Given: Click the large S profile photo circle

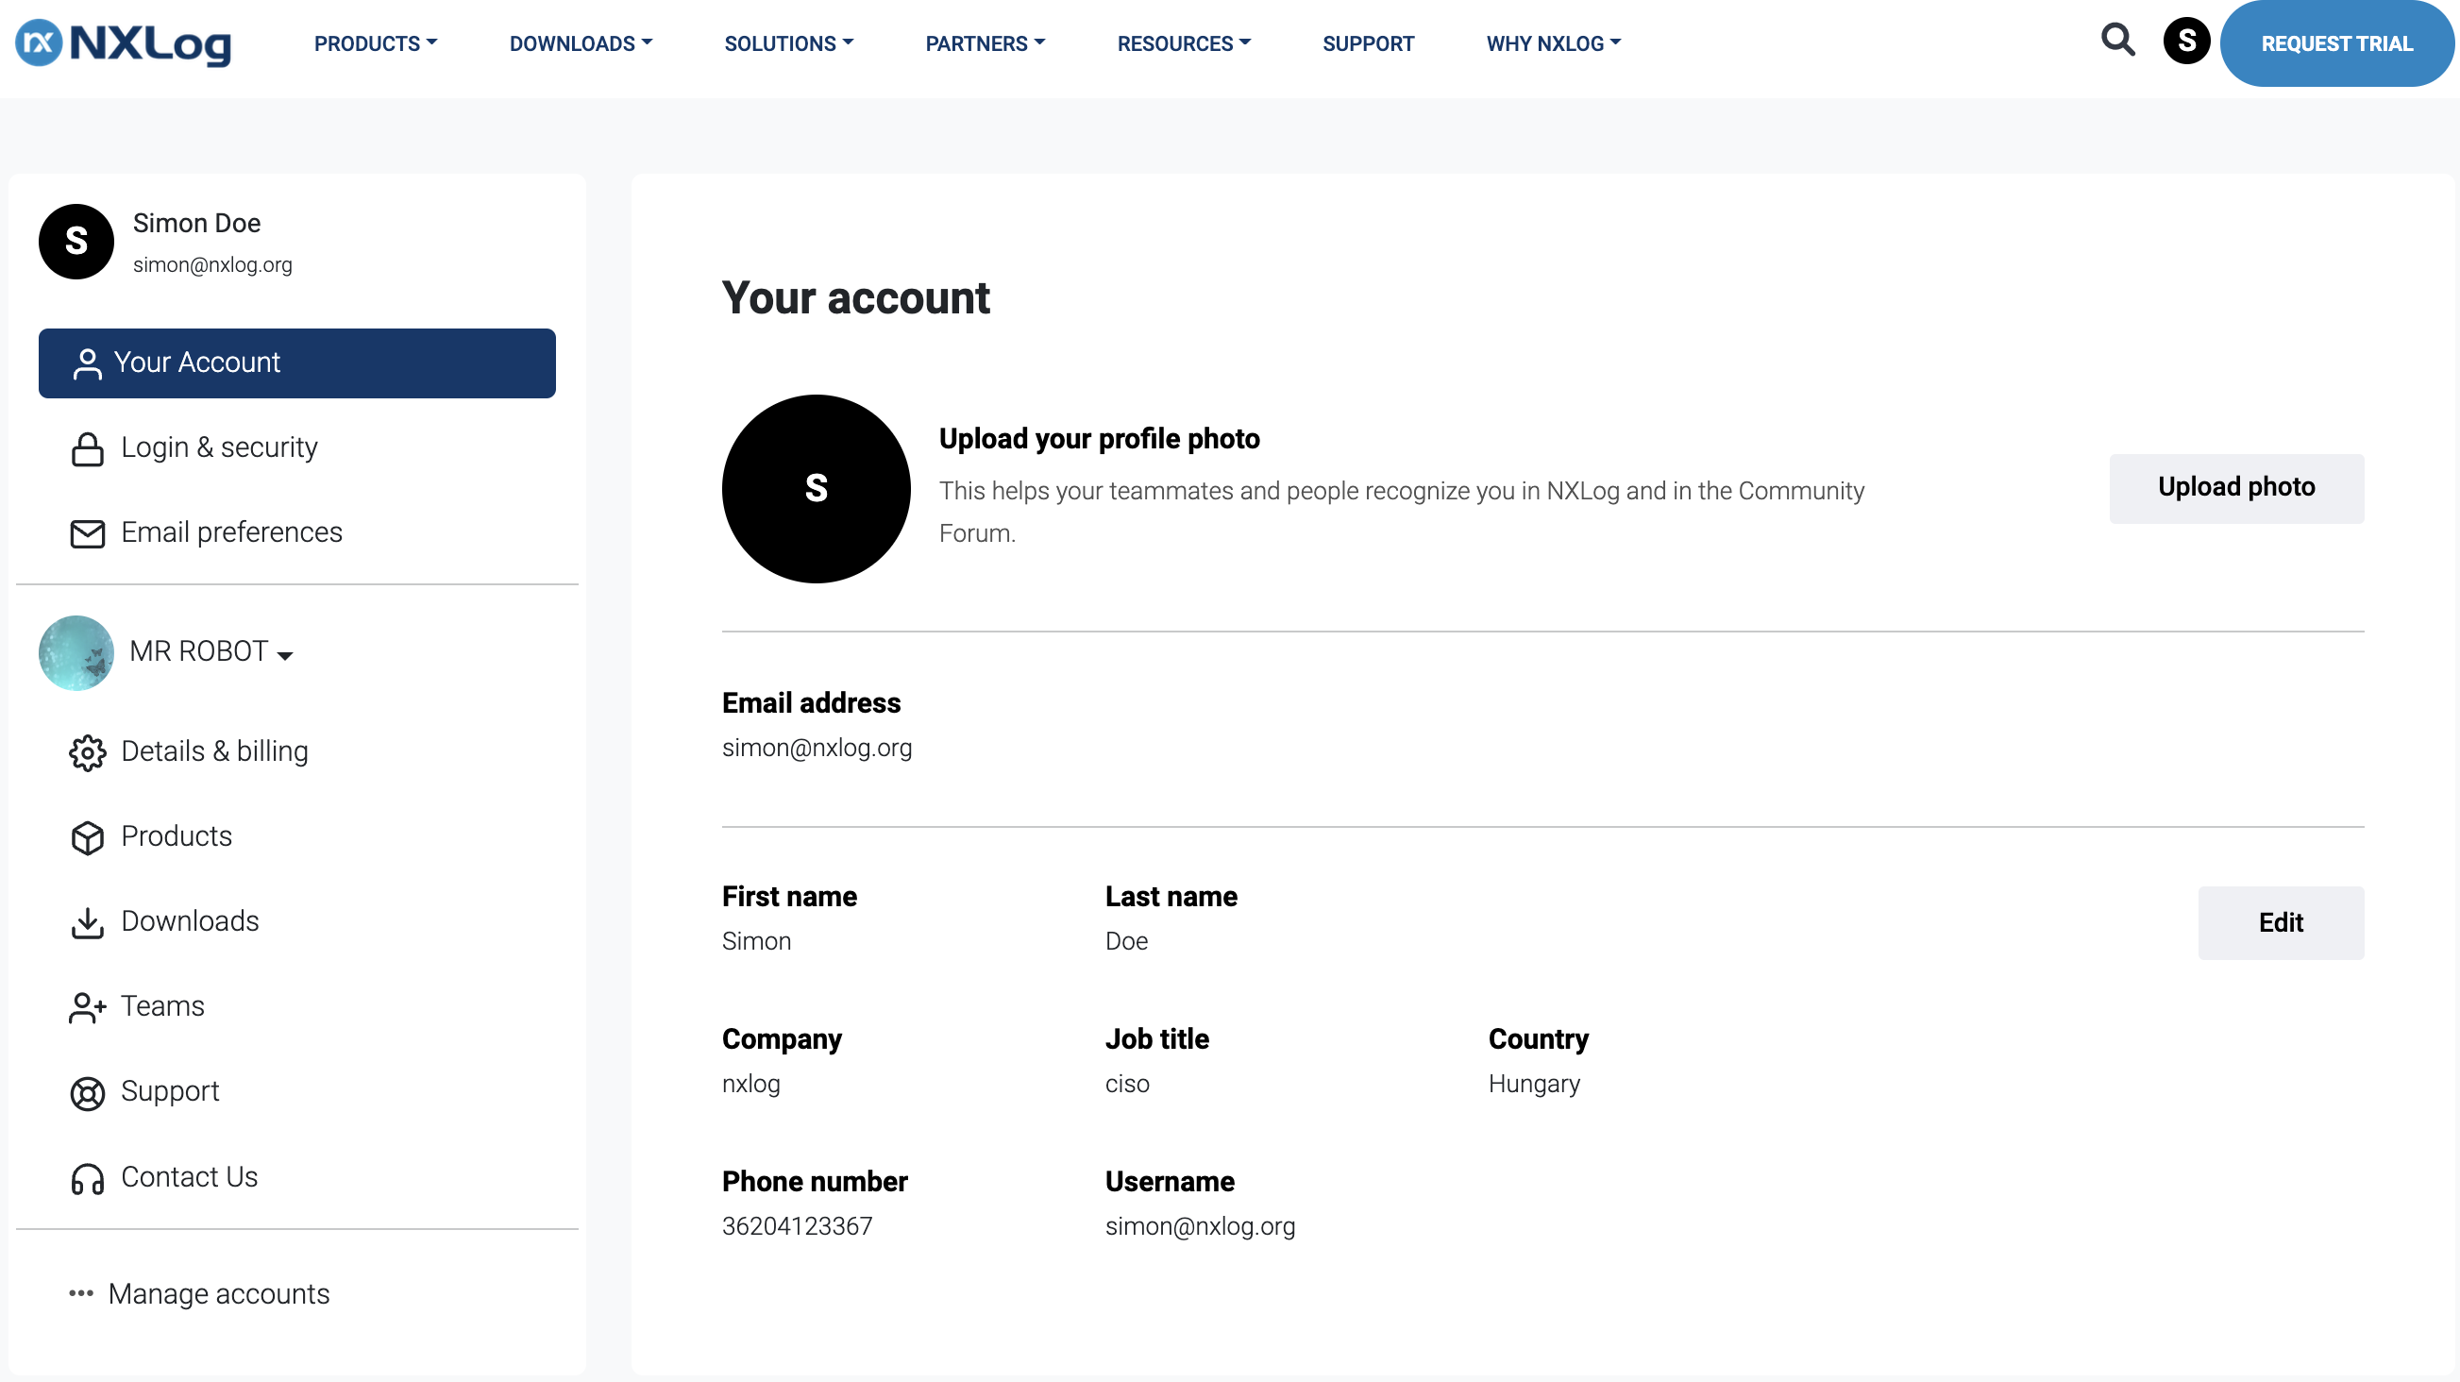Looking at the screenshot, I should click(816, 488).
